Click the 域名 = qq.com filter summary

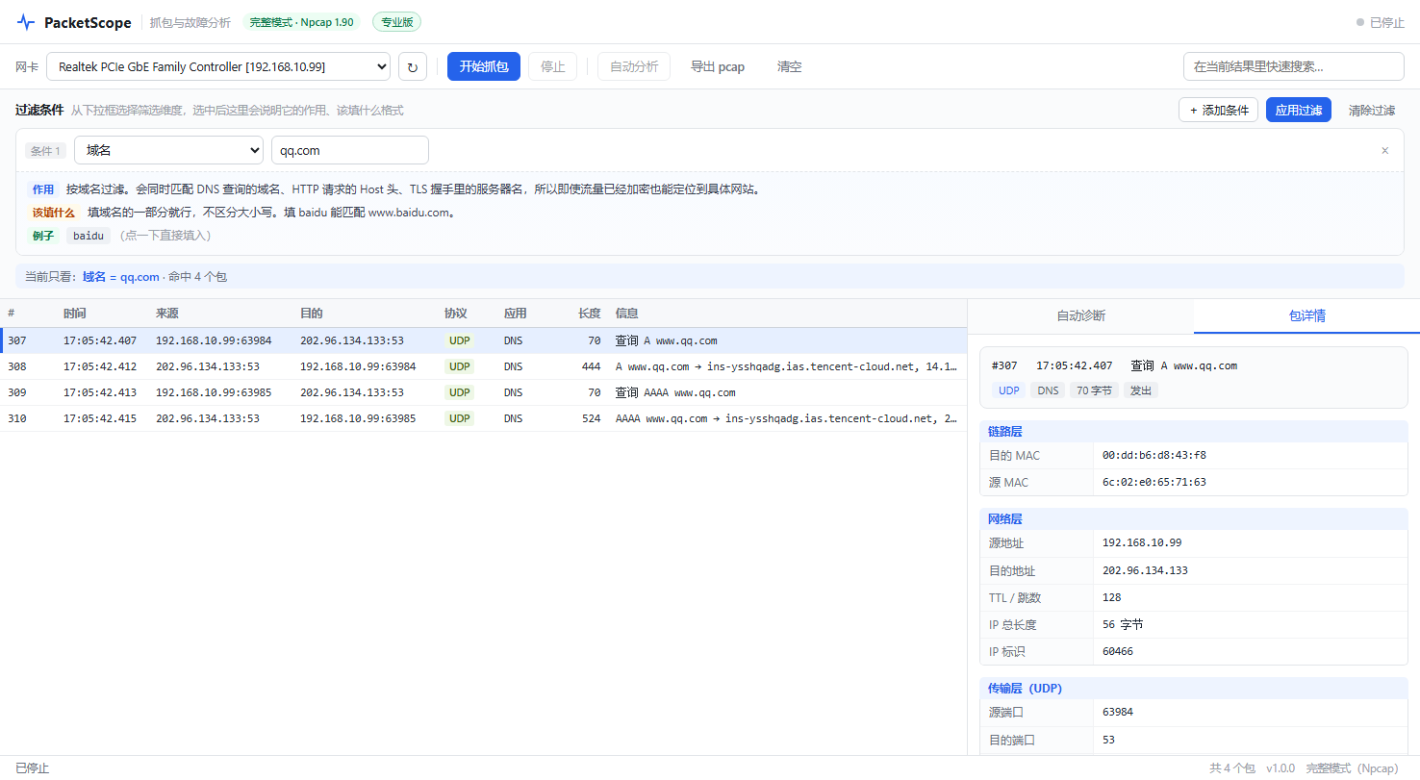[120, 276]
